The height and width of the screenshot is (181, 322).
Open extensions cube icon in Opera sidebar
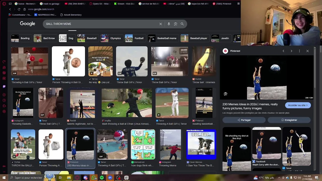pyautogui.click(x=4, y=106)
